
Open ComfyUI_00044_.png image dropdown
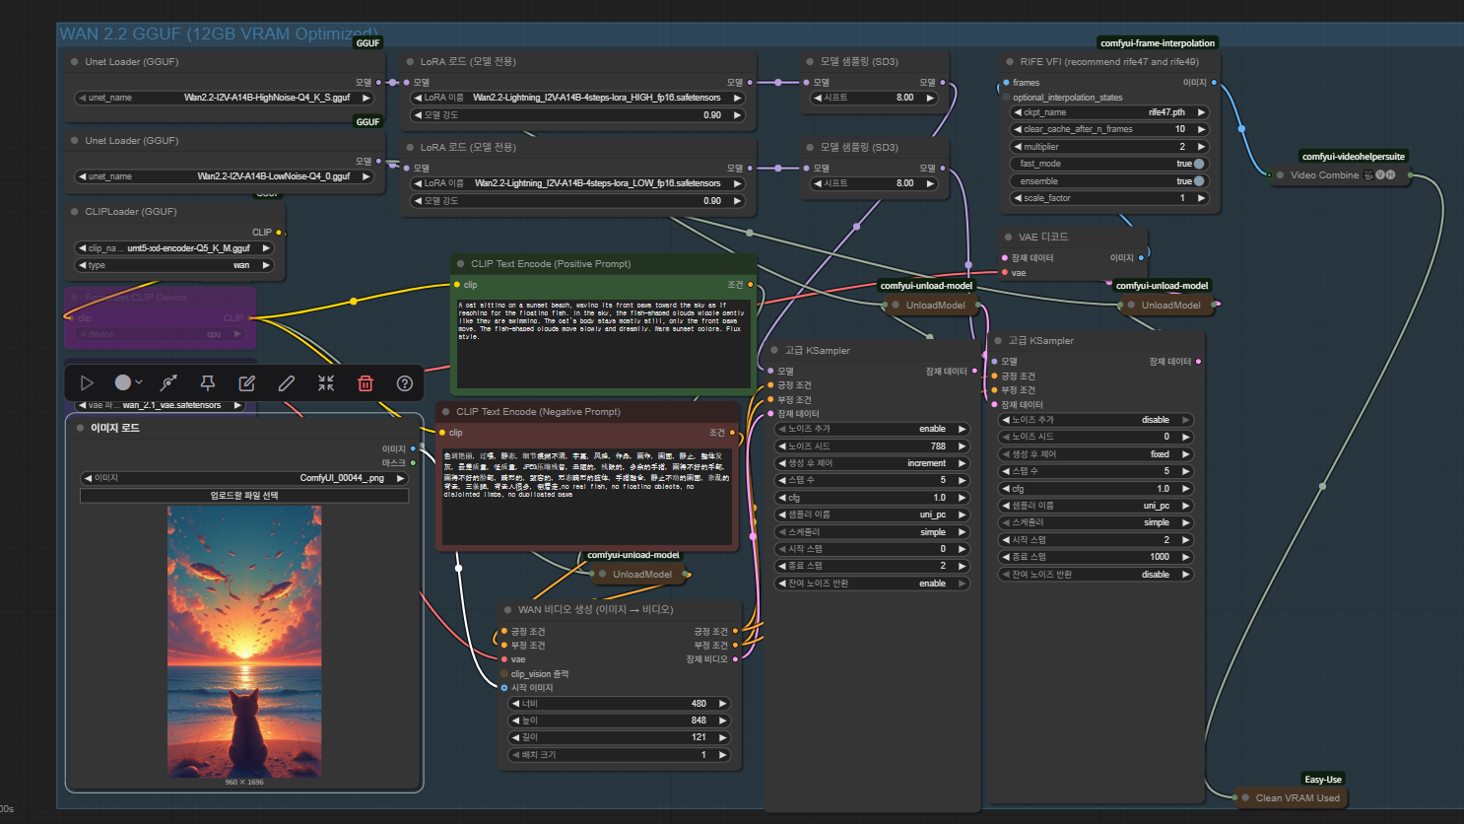244,478
